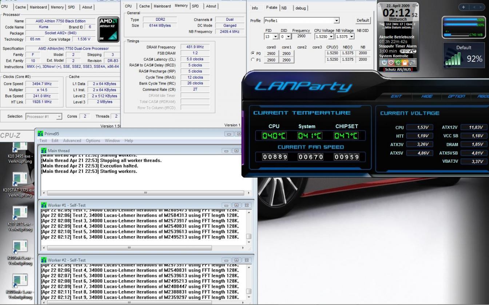Open the FID dropdown showing 13
489x305 pixels.
(x=275, y=36)
